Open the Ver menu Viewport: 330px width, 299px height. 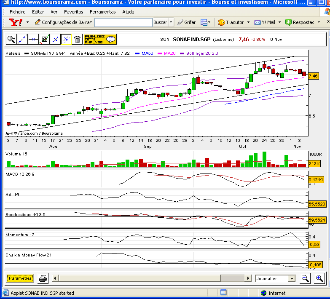[x=54, y=12]
